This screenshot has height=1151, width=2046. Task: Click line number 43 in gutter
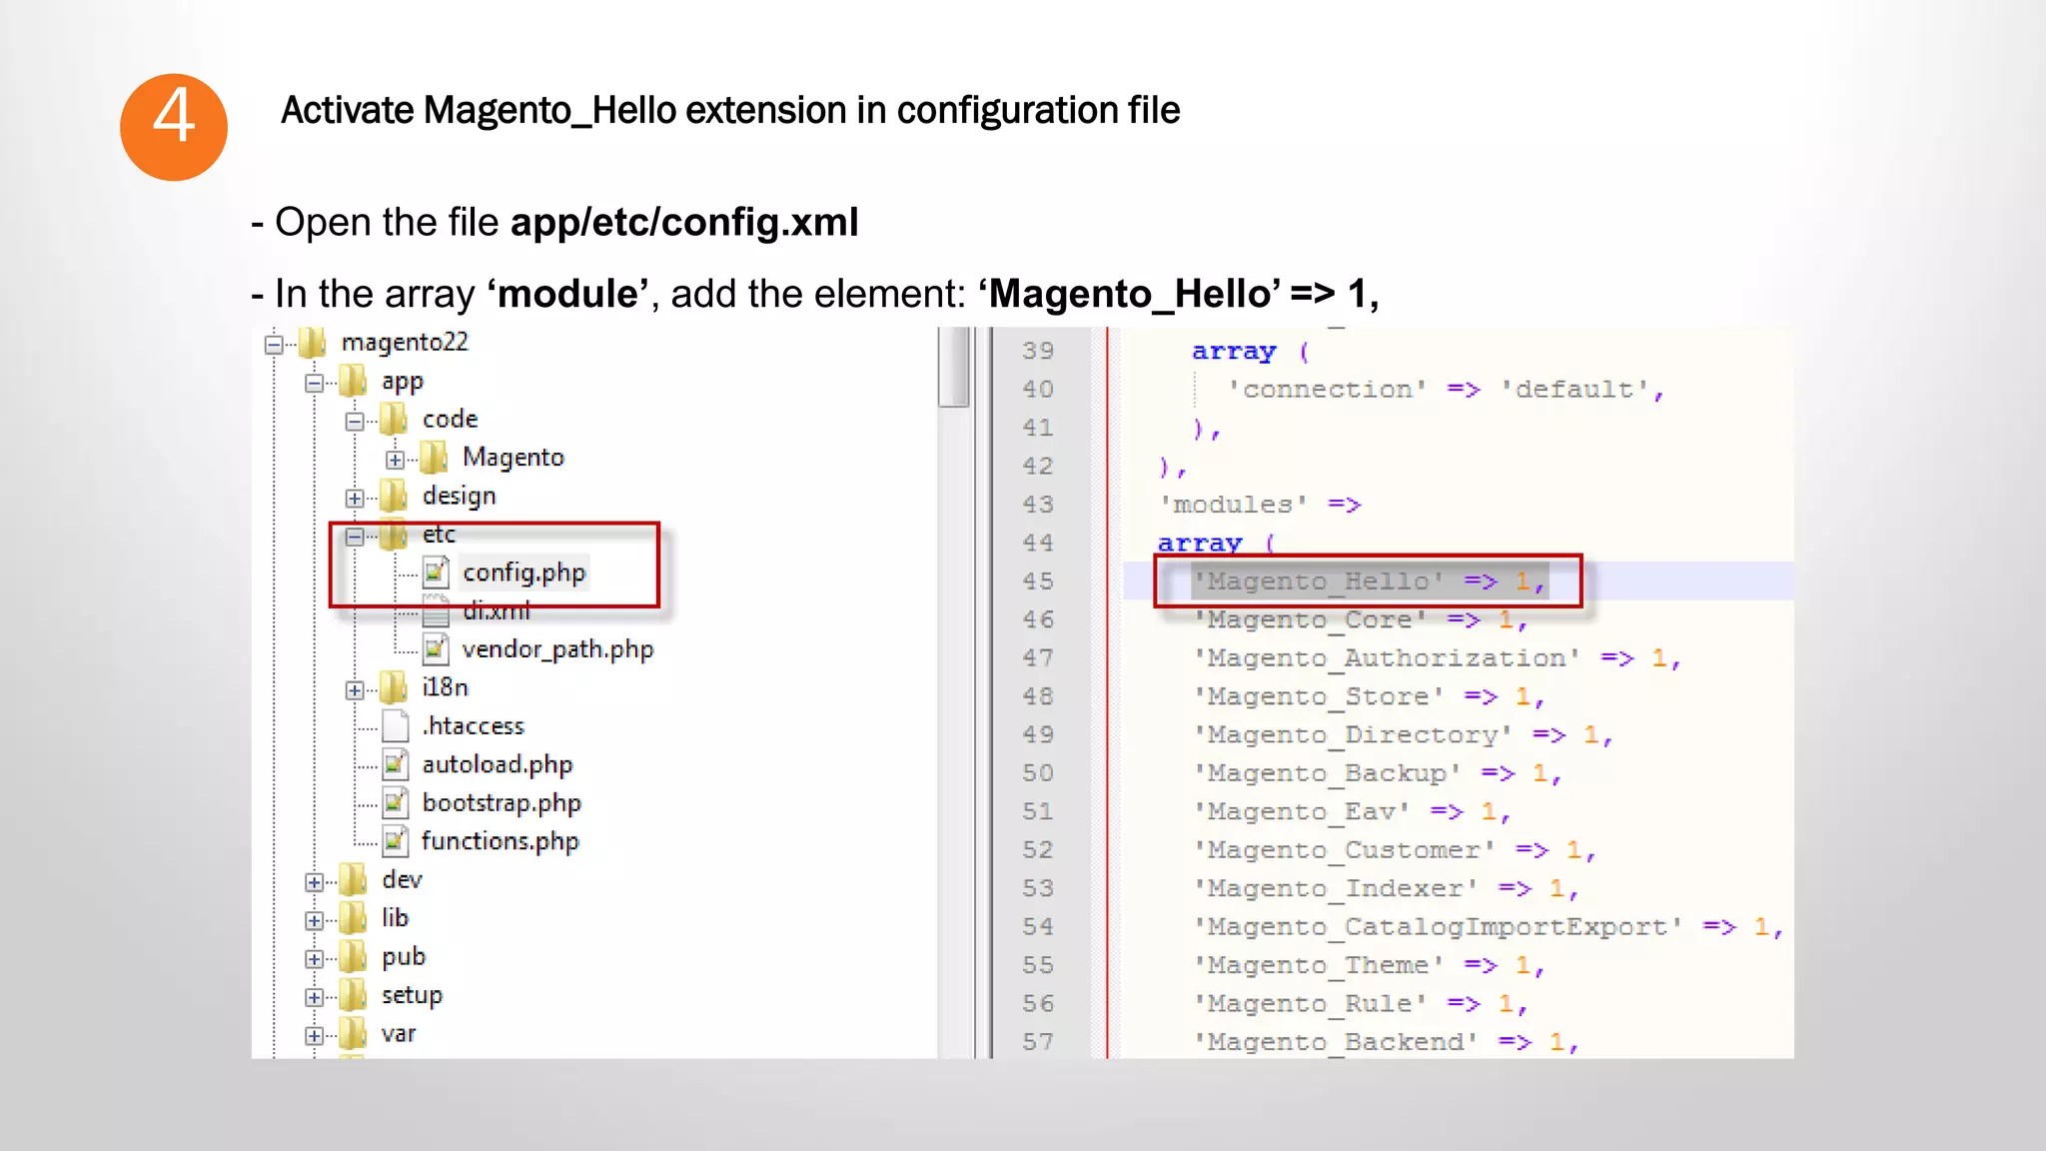(1038, 505)
